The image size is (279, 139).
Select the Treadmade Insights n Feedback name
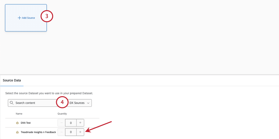[x=38, y=132]
